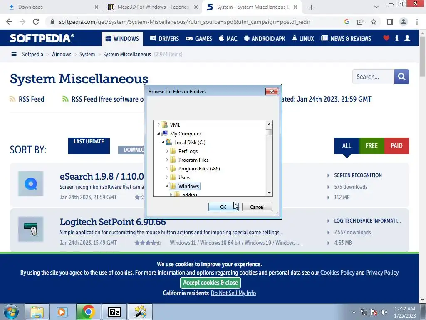Open the GAMES section
Viewport: 426px width, 320px height.
199,39
